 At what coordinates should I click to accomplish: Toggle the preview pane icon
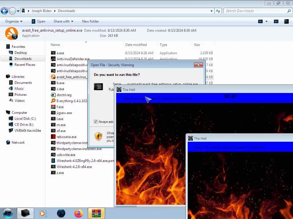coord(276,21)
